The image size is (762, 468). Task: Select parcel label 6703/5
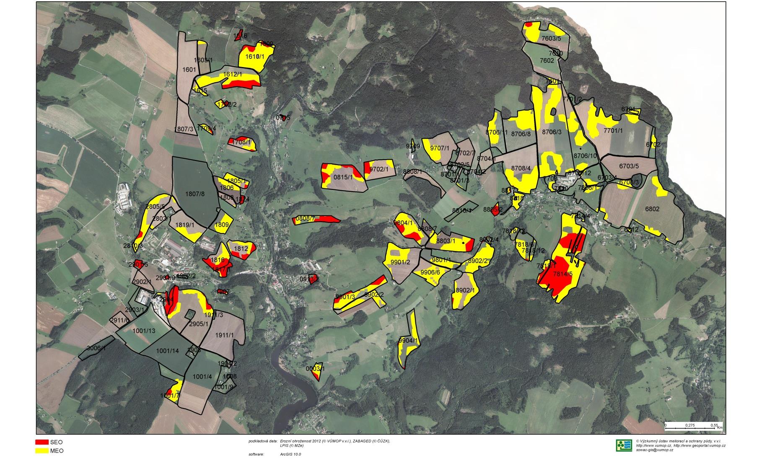(629, 166)
